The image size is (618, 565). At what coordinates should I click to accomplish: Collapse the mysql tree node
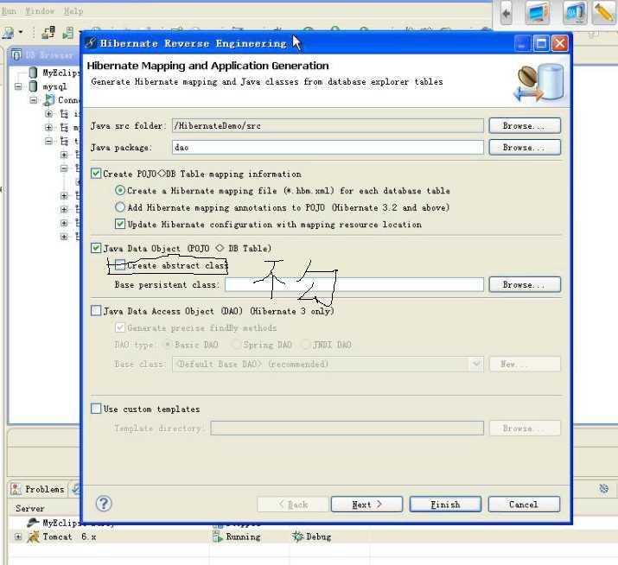point(18,86)
